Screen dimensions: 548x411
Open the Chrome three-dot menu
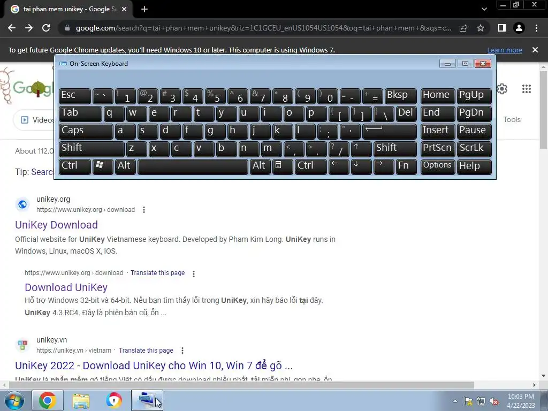pos(536,28)
